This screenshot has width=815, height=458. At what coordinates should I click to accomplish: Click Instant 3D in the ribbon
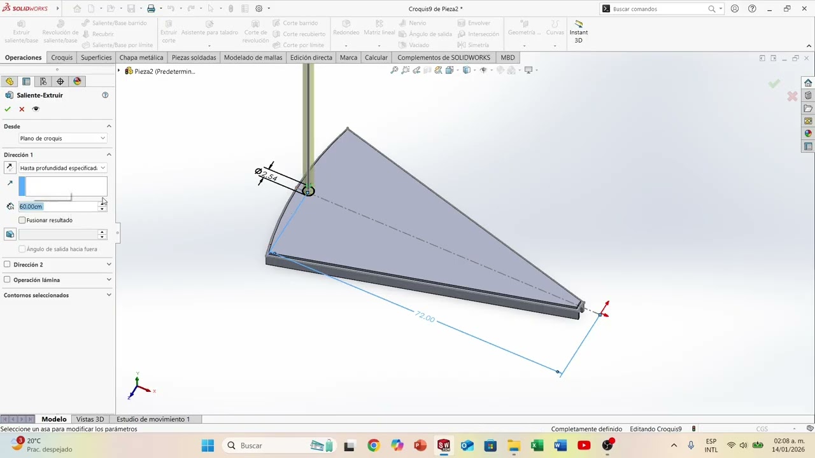click(579, 32)
